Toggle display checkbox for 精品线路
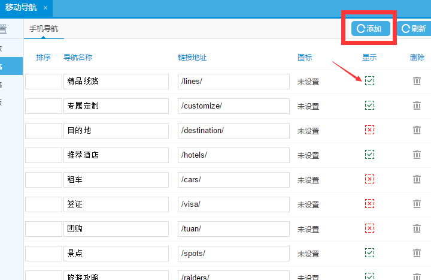The height and width of the screenshot is (280, 431). (369, 81)
